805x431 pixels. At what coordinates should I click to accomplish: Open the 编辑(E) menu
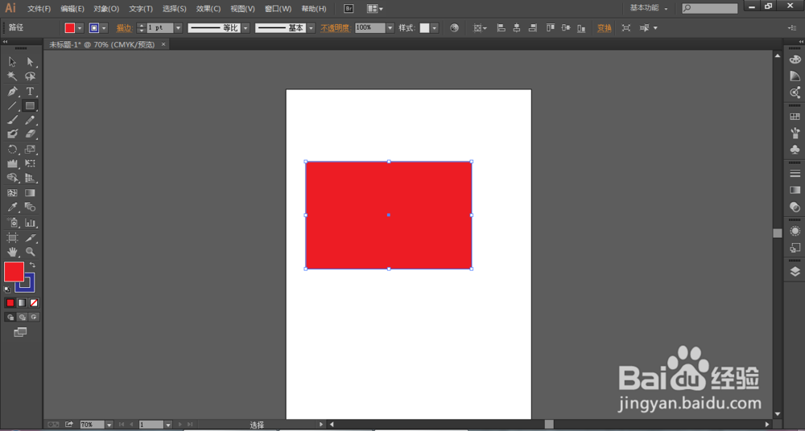(72, 9)
